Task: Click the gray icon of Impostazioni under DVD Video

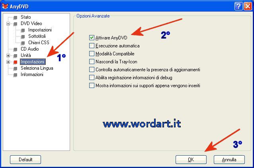Action: [x=23, y=30]
